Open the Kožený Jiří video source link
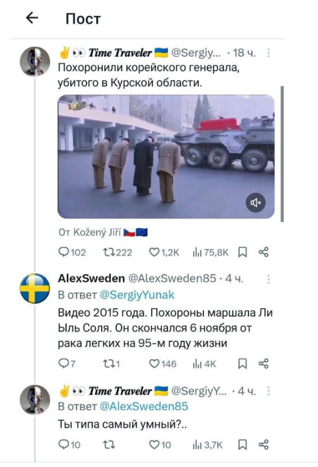318x467 pixels. tap(103, 232)
